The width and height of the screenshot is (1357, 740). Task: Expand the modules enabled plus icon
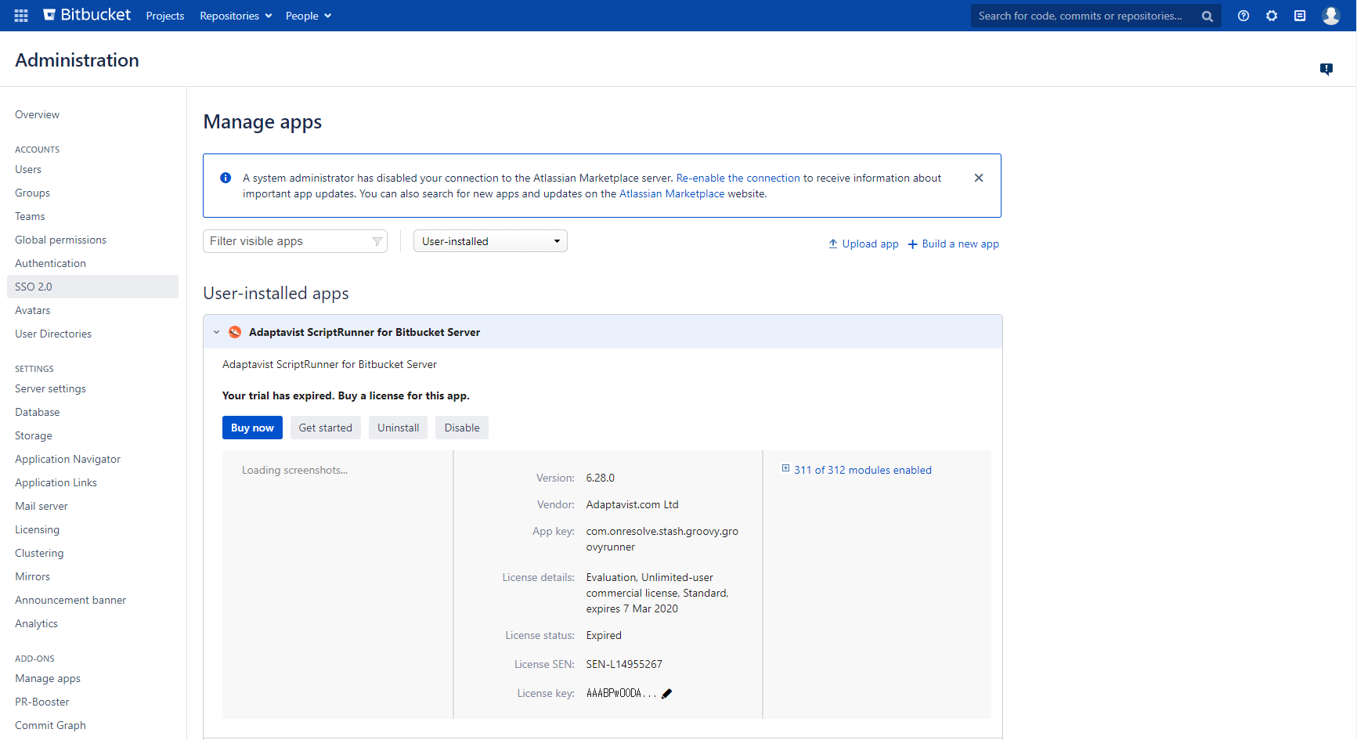(785, 468)
